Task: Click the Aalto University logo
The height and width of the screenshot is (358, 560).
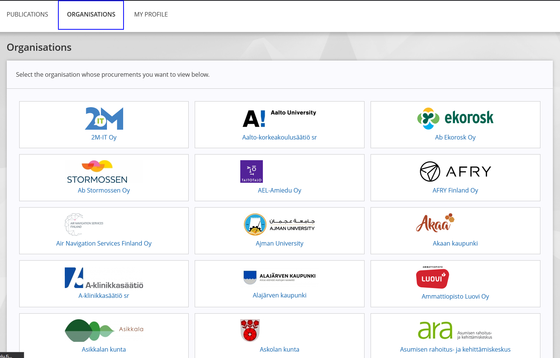Action: click(279, 118)
